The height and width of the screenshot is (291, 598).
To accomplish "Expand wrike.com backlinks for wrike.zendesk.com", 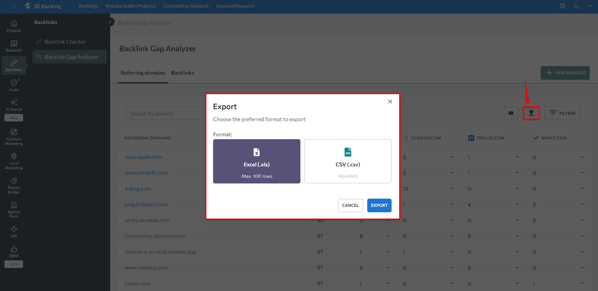I will [x=582, y=220].
